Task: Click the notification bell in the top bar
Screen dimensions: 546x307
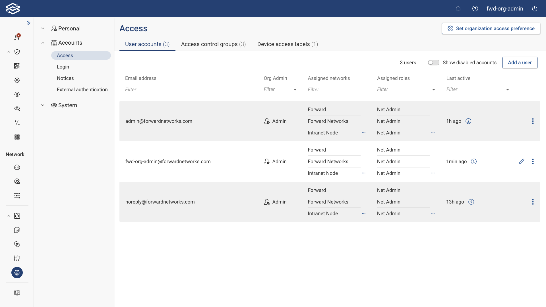Action: pyautogui.click(x=458, y=9)
